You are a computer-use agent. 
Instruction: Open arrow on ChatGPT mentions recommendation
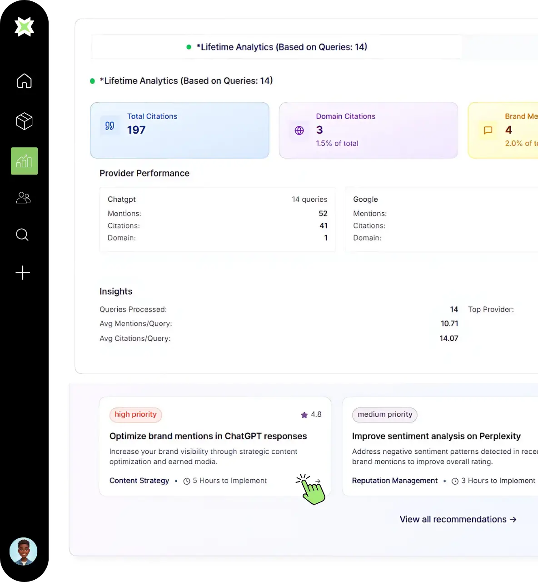[x=318, y=481]
